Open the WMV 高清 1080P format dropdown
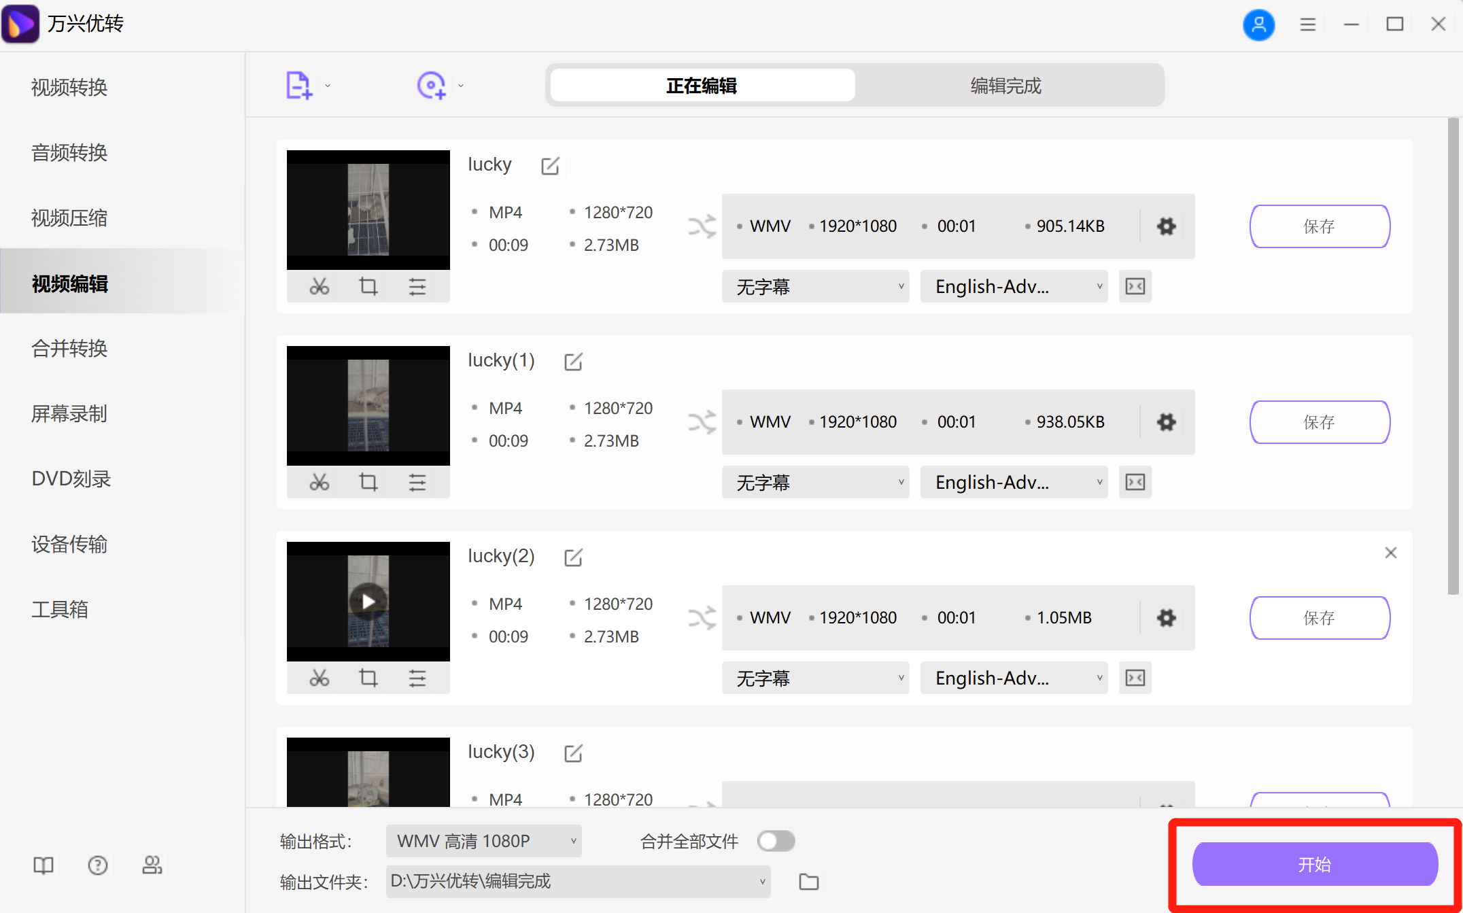This screenshot has height=913, width=1463. point(483,841)
